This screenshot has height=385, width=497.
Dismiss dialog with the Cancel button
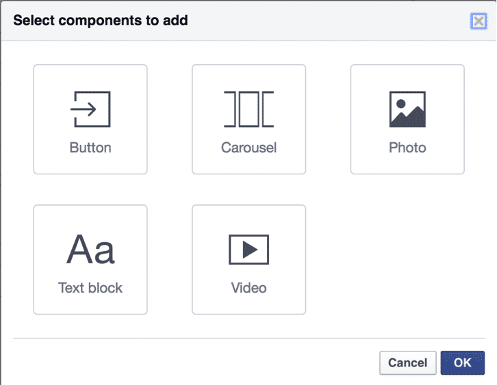(407, 363)
